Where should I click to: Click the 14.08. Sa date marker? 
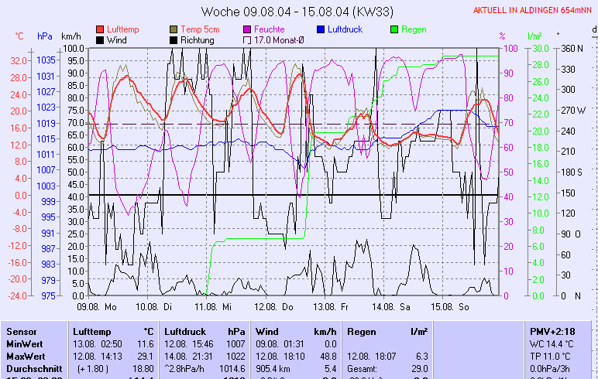tap(393, 306)
